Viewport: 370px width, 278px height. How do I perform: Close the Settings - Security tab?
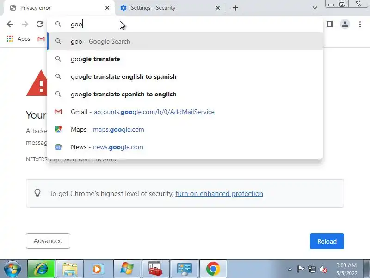pyautogui.click(x=217, y=8)
